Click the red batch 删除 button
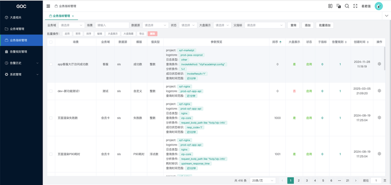This screenshot has width=391, height=185. click(152, 34)
